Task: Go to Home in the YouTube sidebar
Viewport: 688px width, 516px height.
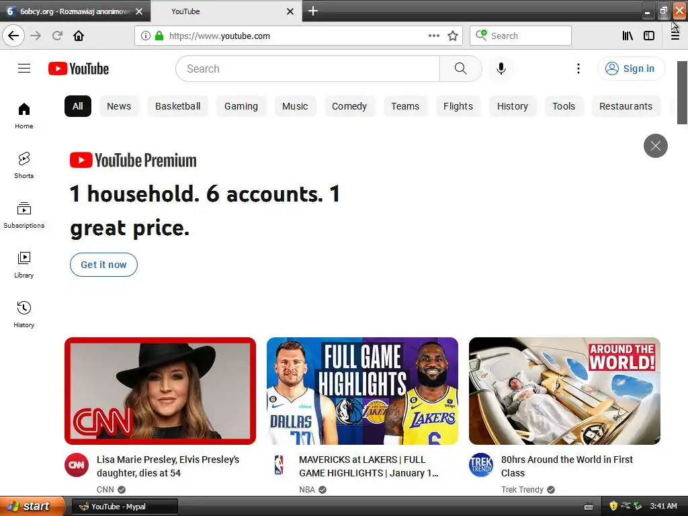Action: pos(24,116)
